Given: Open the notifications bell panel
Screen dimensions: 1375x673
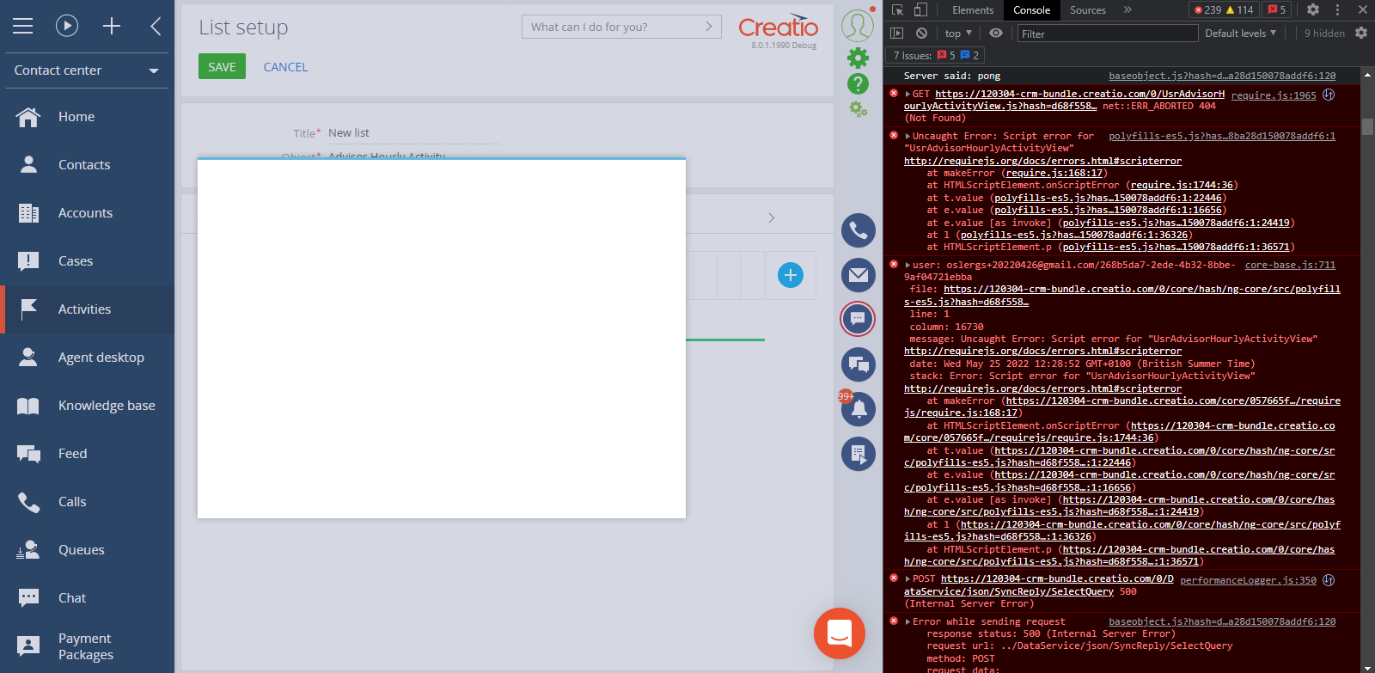Looking at the screenshot, I should click(859, 409).
